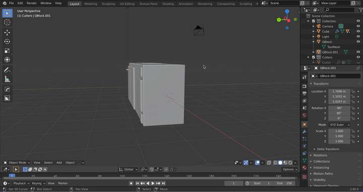Image resolution: width=363 pixels, height=192 pixels.
Task: Open the Global transform orientation dropdown
Action: coord(128,169)
